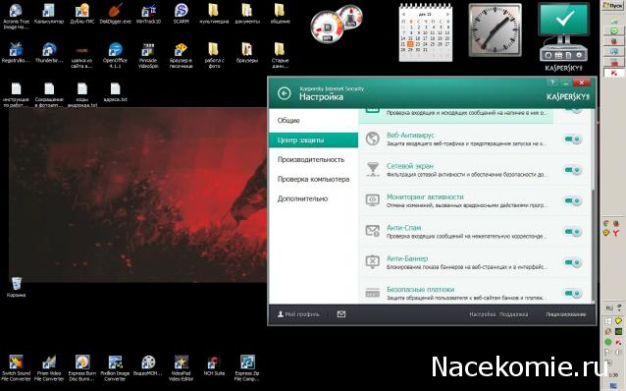The image size is (626, 391).
Task: Open the Thunderbird desktop shortcut
Action: pos(49,53)
